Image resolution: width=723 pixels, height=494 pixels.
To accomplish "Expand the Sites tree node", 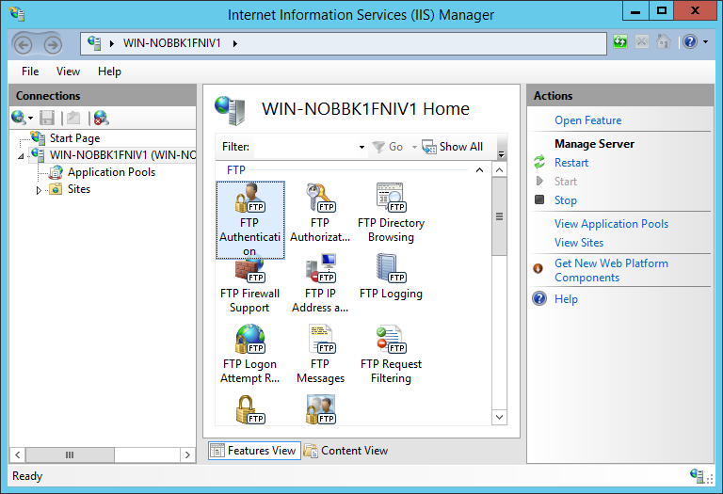I will coord(39,190).
